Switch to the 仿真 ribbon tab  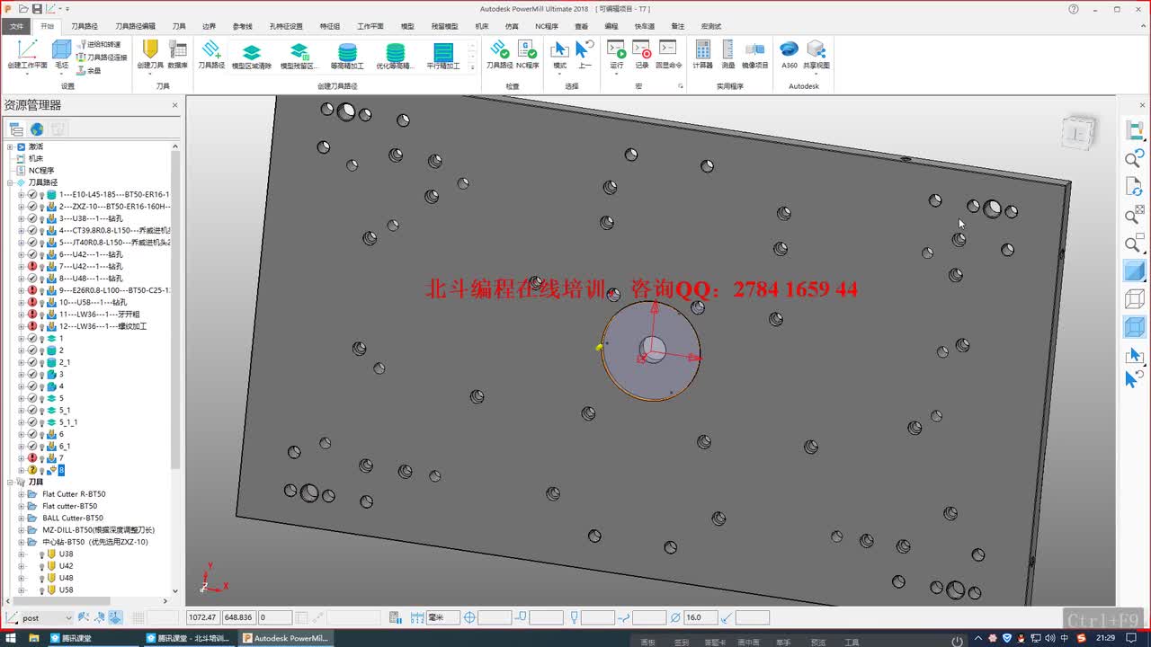pos(512,26)
